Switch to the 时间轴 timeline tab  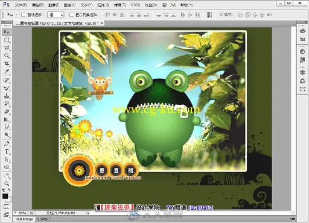(x=43, y=219)
